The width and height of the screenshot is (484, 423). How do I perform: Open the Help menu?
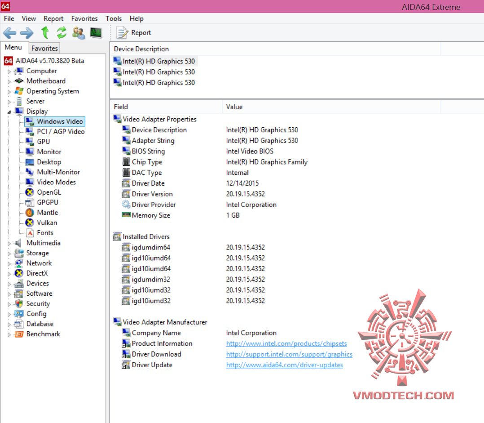(136, 18)
